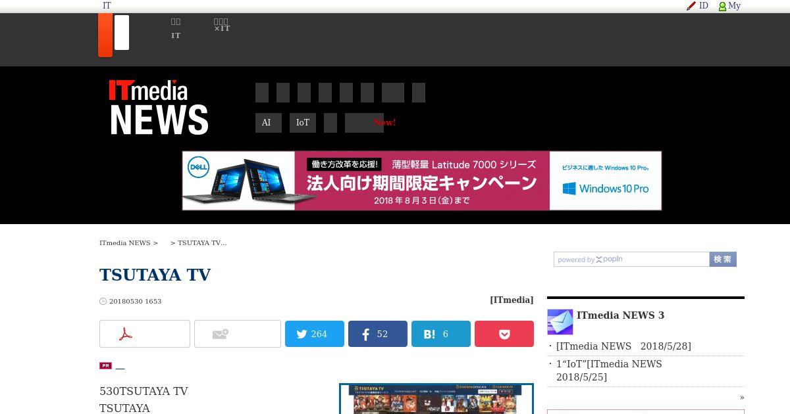Click the red pencil ID icon

click(691, 6)
